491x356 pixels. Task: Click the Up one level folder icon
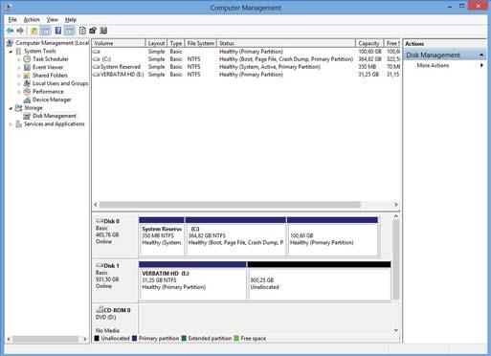[x=33, y=31]
